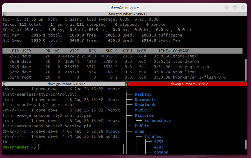Select the VBoxClient process row
Screen dimensions: 251x158
122,72
